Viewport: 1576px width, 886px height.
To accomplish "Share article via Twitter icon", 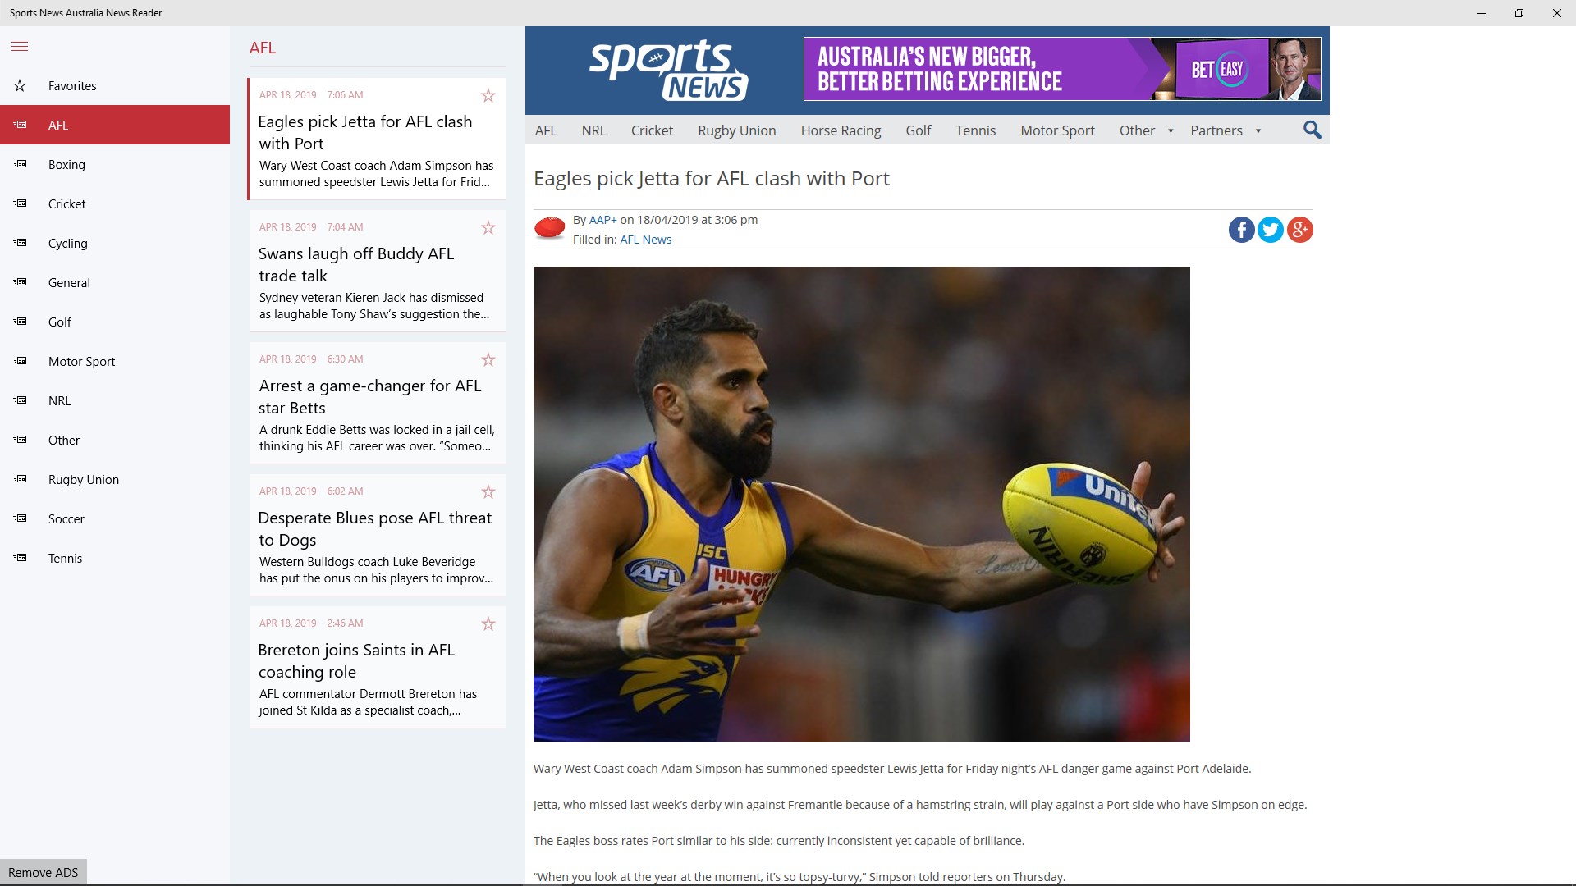I will click(1270, 230).
